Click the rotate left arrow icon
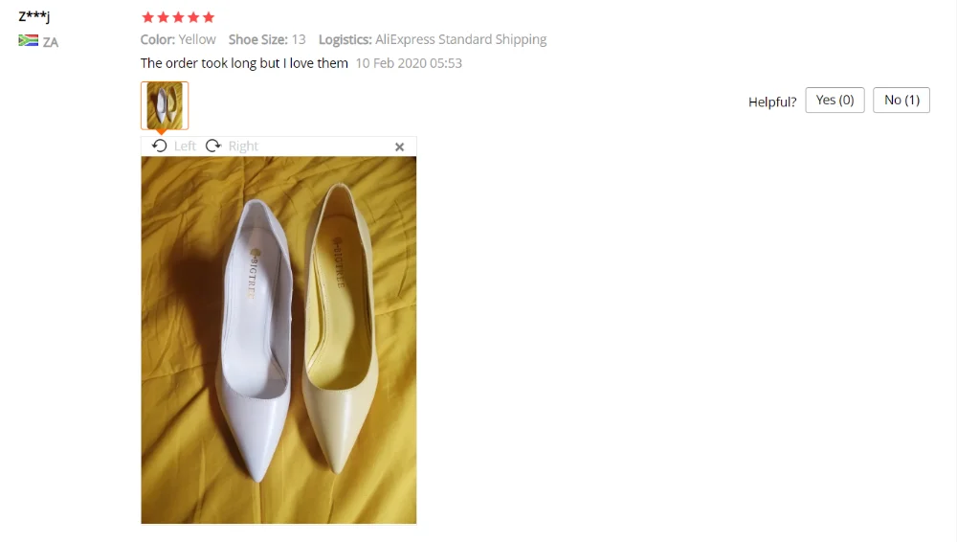957x542 pixels. click(159, 147)
